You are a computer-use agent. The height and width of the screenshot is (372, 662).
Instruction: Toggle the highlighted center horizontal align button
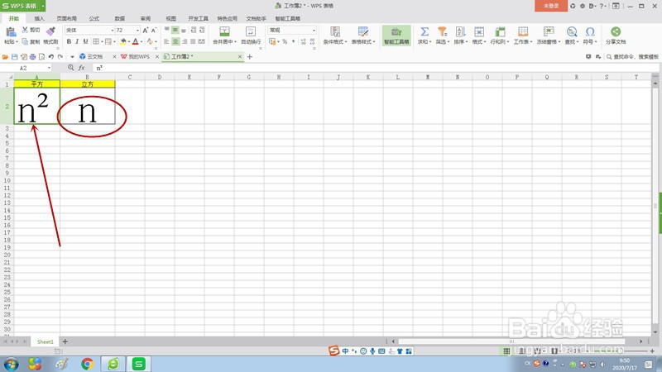tap(175, 42)
